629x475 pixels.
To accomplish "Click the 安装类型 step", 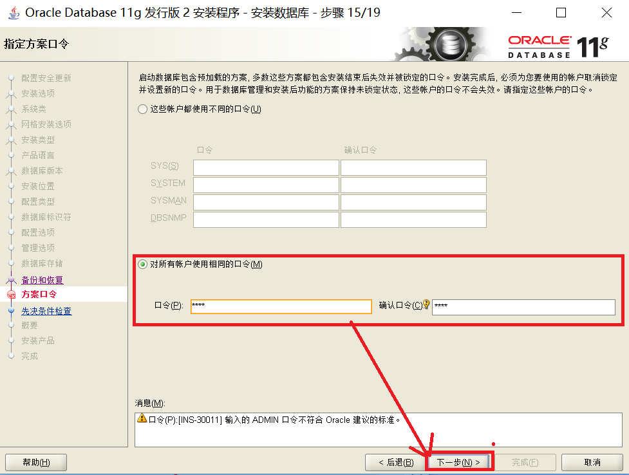I will [38, 140].
